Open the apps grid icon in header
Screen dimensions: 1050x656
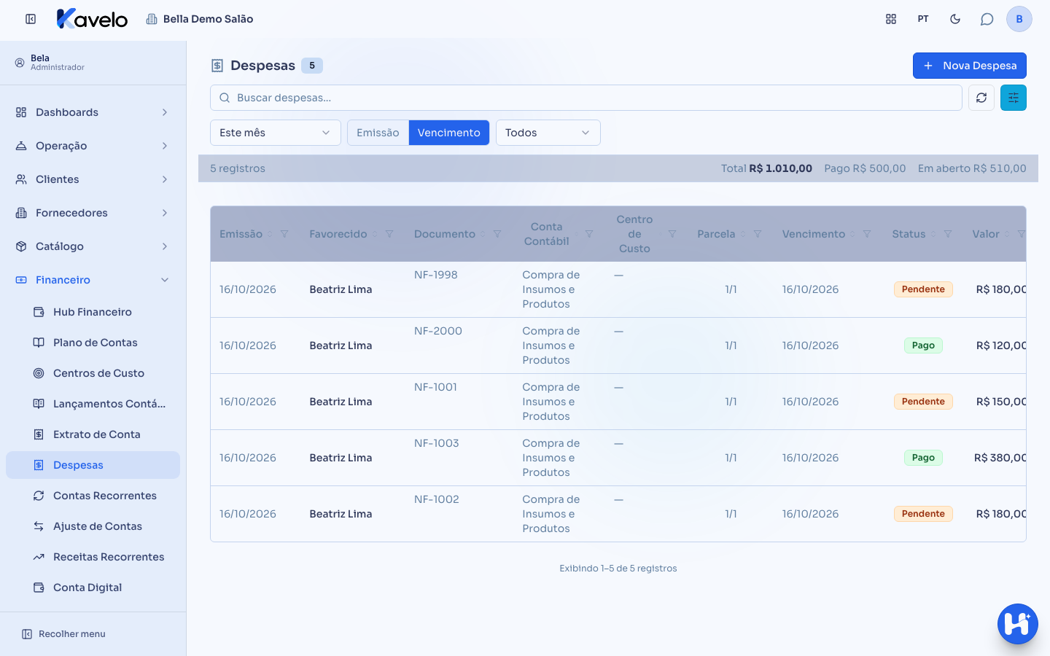[891, 19]
